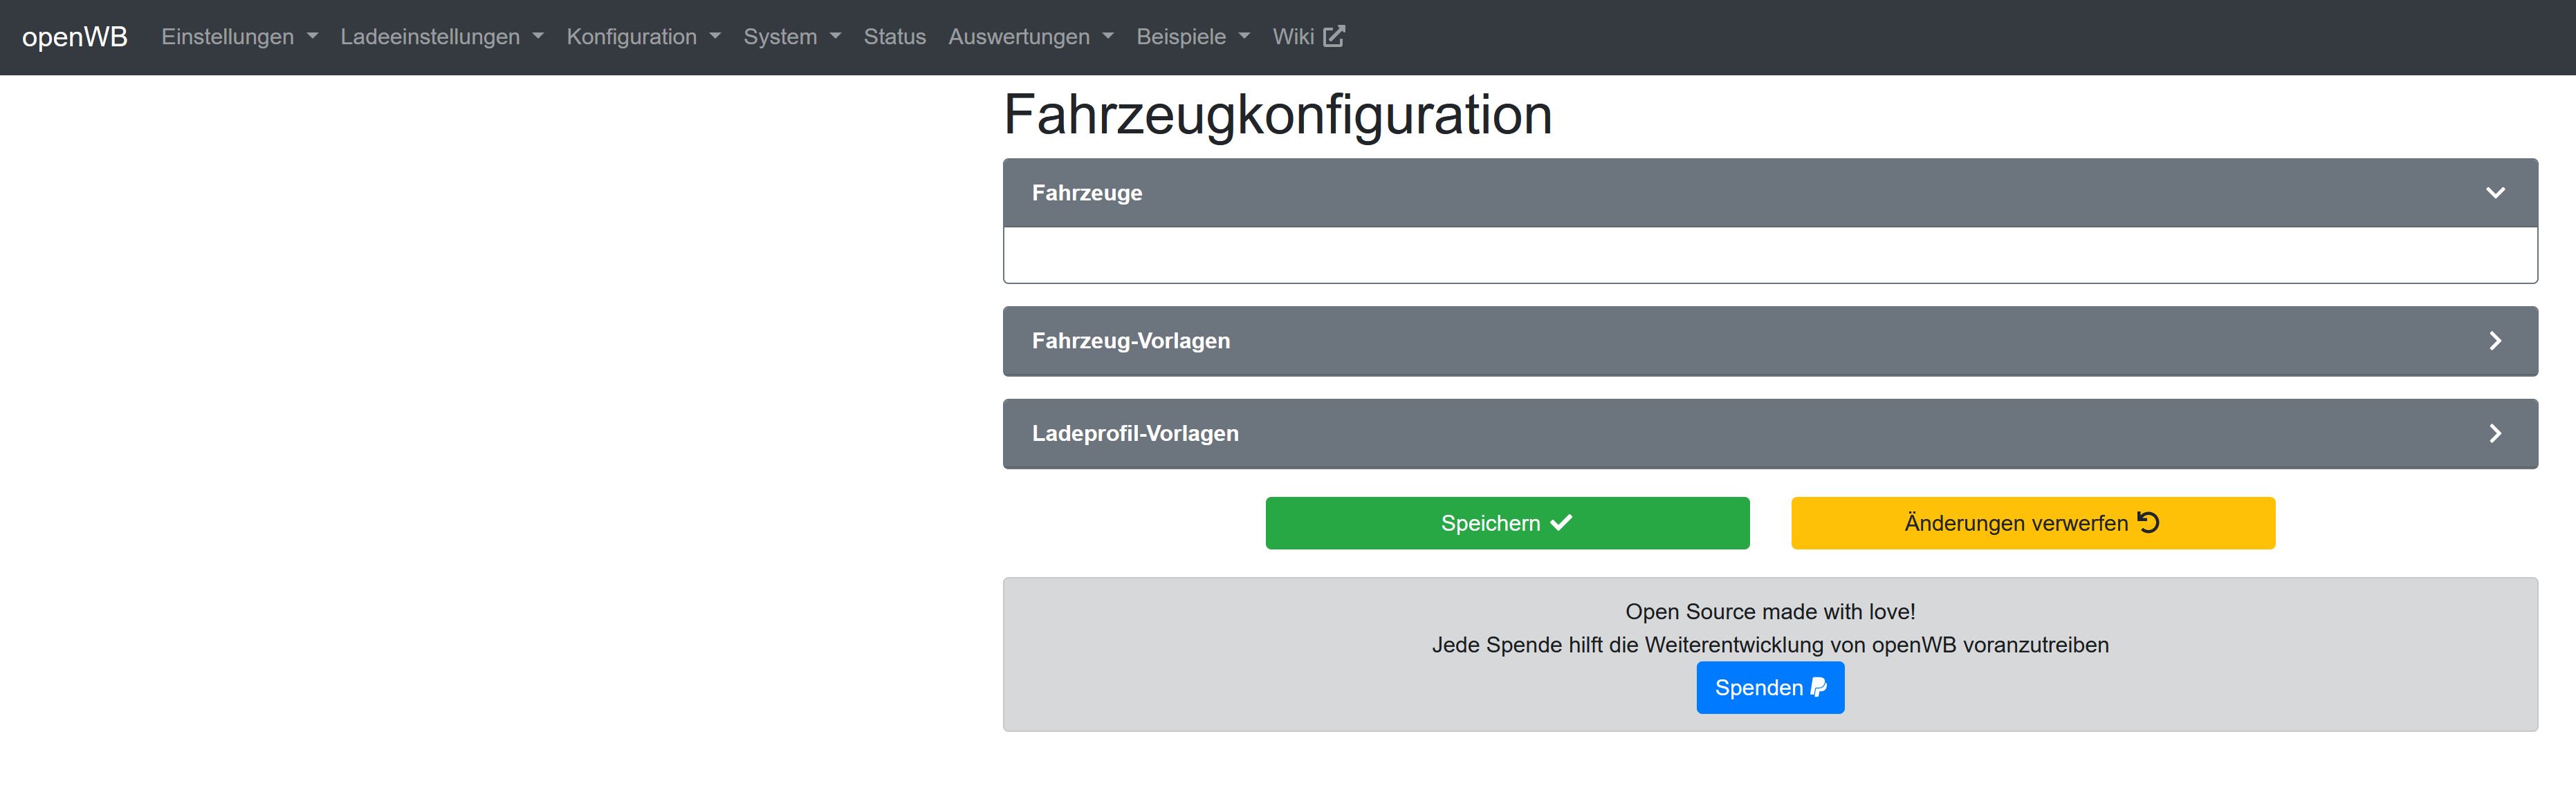Viewport: 2576px width, 801px height.
Task: Open the Einstellungen dropdown menu
Action: pos(239,37)
